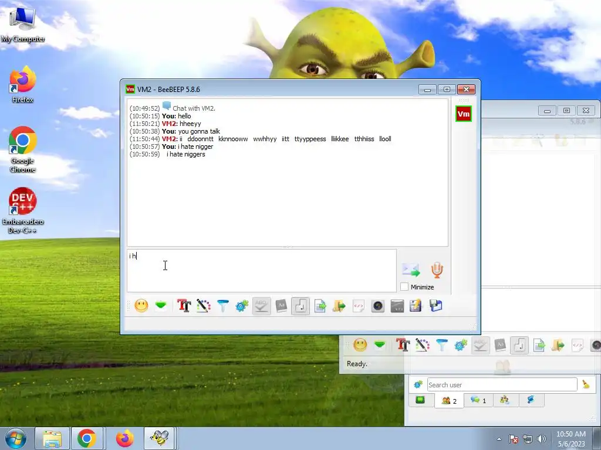Select the Google Chrome desktop shortcut
This screenshot has height=450, width=601.
coord(23,149)
